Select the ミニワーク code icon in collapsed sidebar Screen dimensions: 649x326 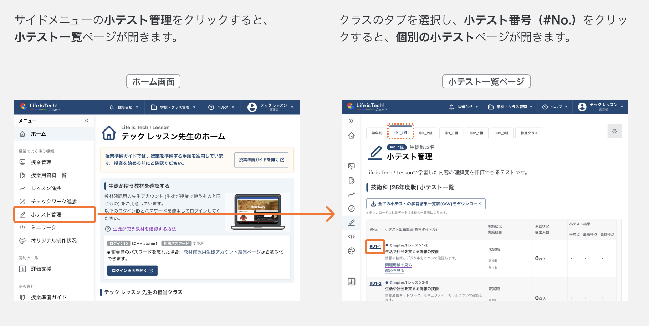pyautogui.click(x=352, y=236)
